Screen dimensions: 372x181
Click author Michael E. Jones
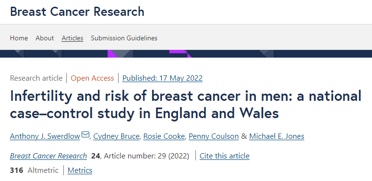pos(276,136)
